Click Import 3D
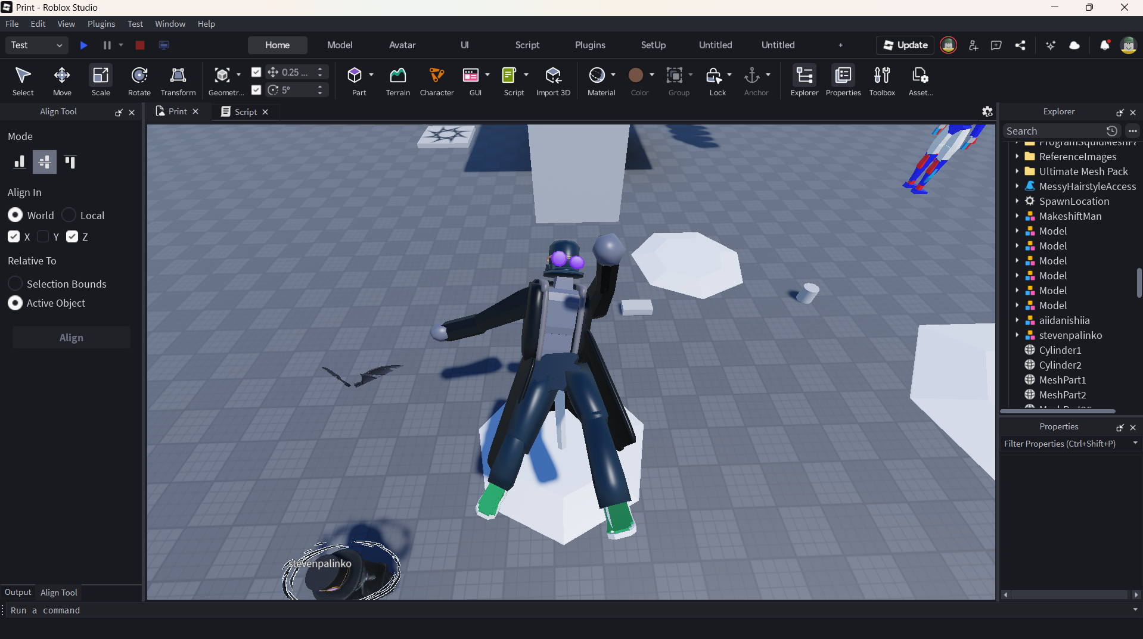The width and height of the screenshot is (1143, 639). [x=553, y=80]
